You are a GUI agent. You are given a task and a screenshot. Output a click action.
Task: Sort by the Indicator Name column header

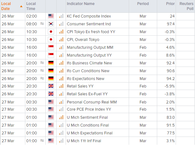pos(81,4)
